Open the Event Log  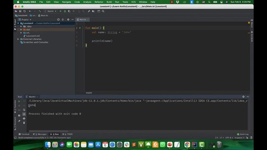click(x=243, y=134)
